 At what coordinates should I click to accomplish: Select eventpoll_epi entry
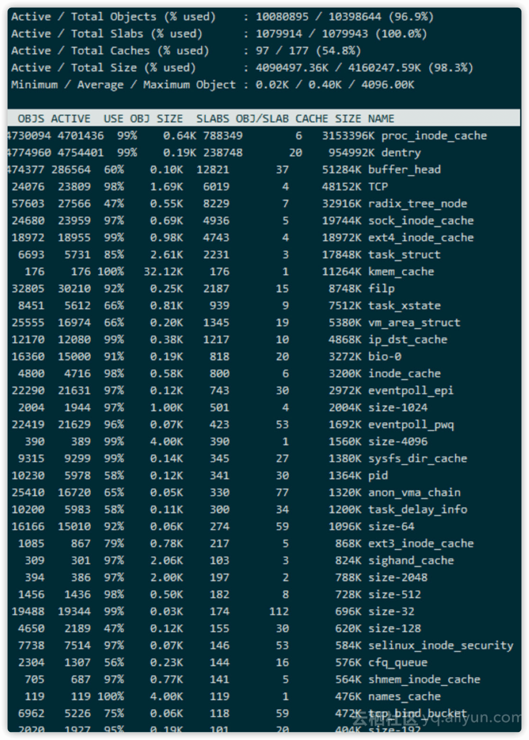(x=411, y=391)
